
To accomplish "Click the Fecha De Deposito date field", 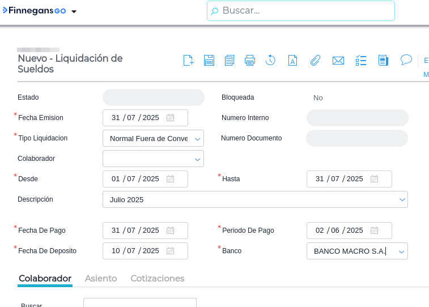I will (x=136, y=251).
